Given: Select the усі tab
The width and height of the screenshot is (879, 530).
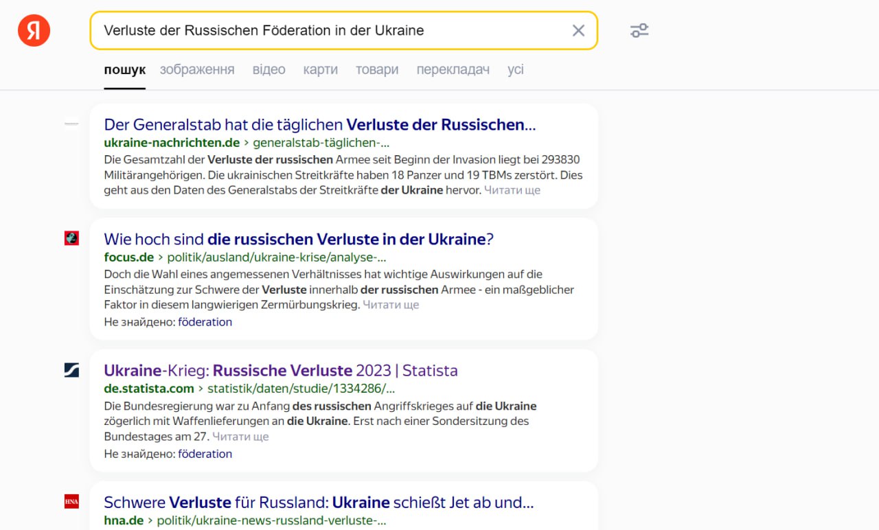Looking at the screenshot, I should tap(516, 69).
